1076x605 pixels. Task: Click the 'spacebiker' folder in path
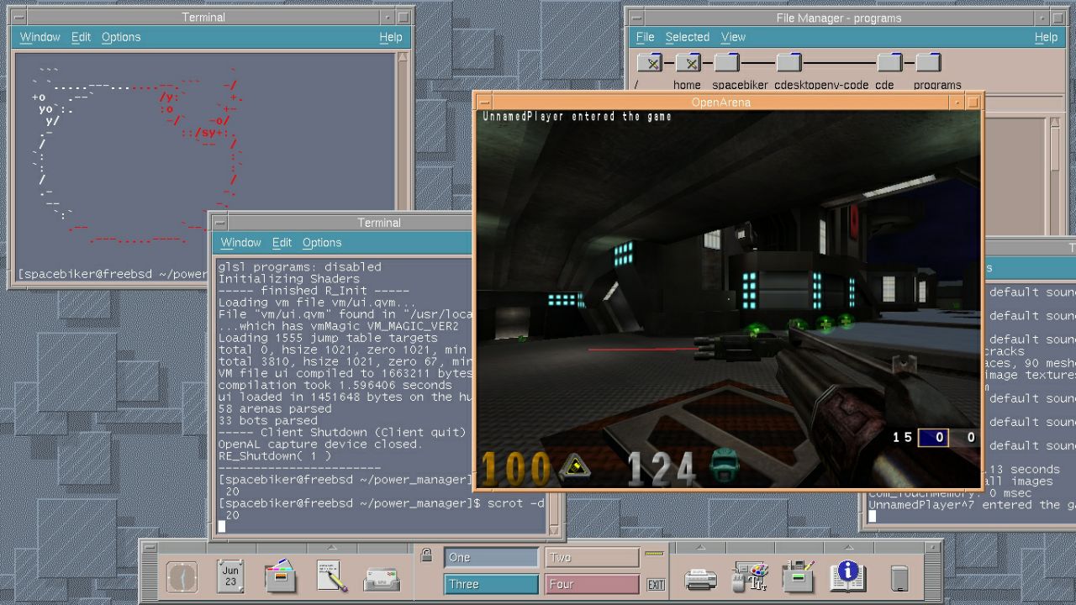[x=727, y=63]
